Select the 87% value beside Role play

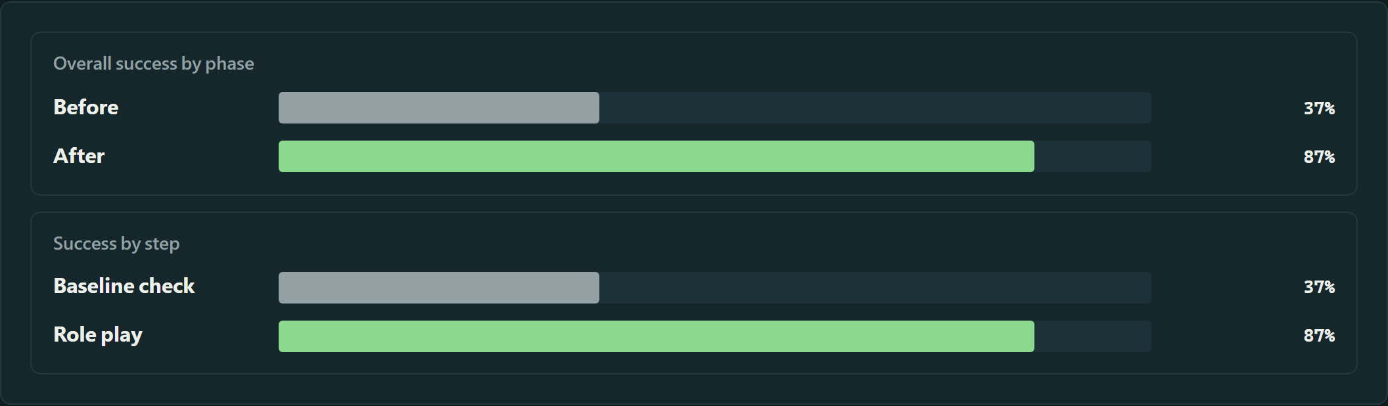(1319, 336)
